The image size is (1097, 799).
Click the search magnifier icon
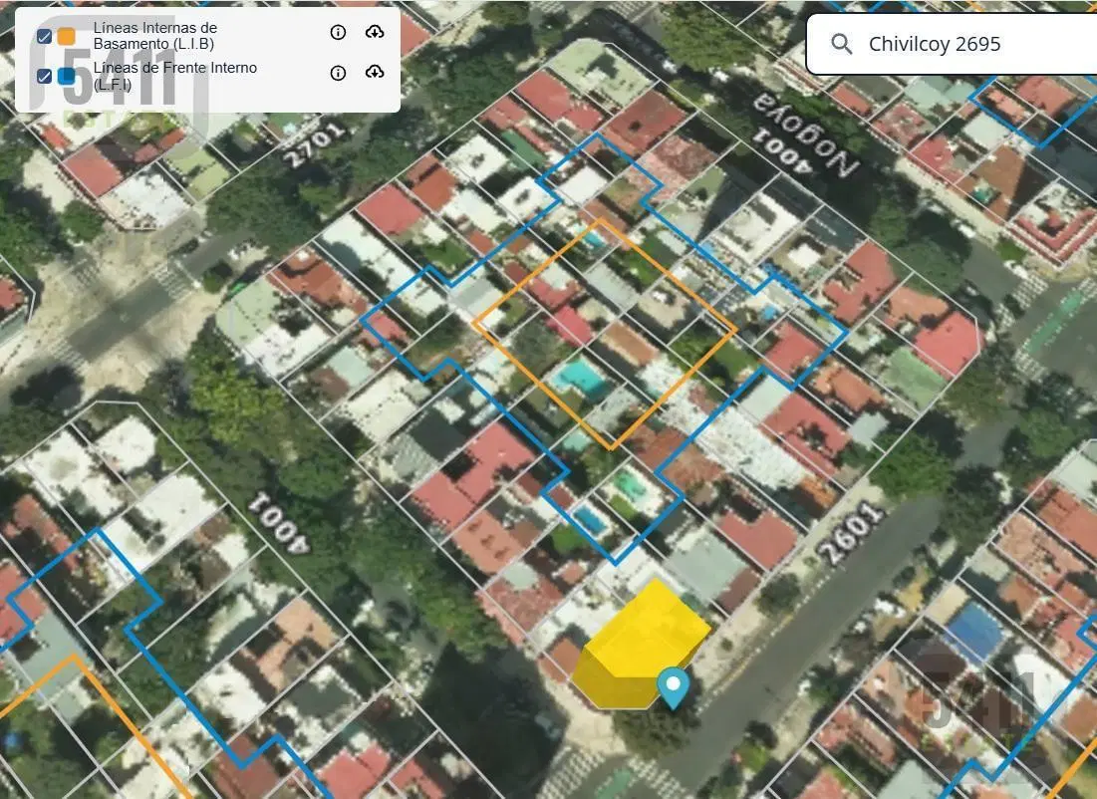coord(842,44)
